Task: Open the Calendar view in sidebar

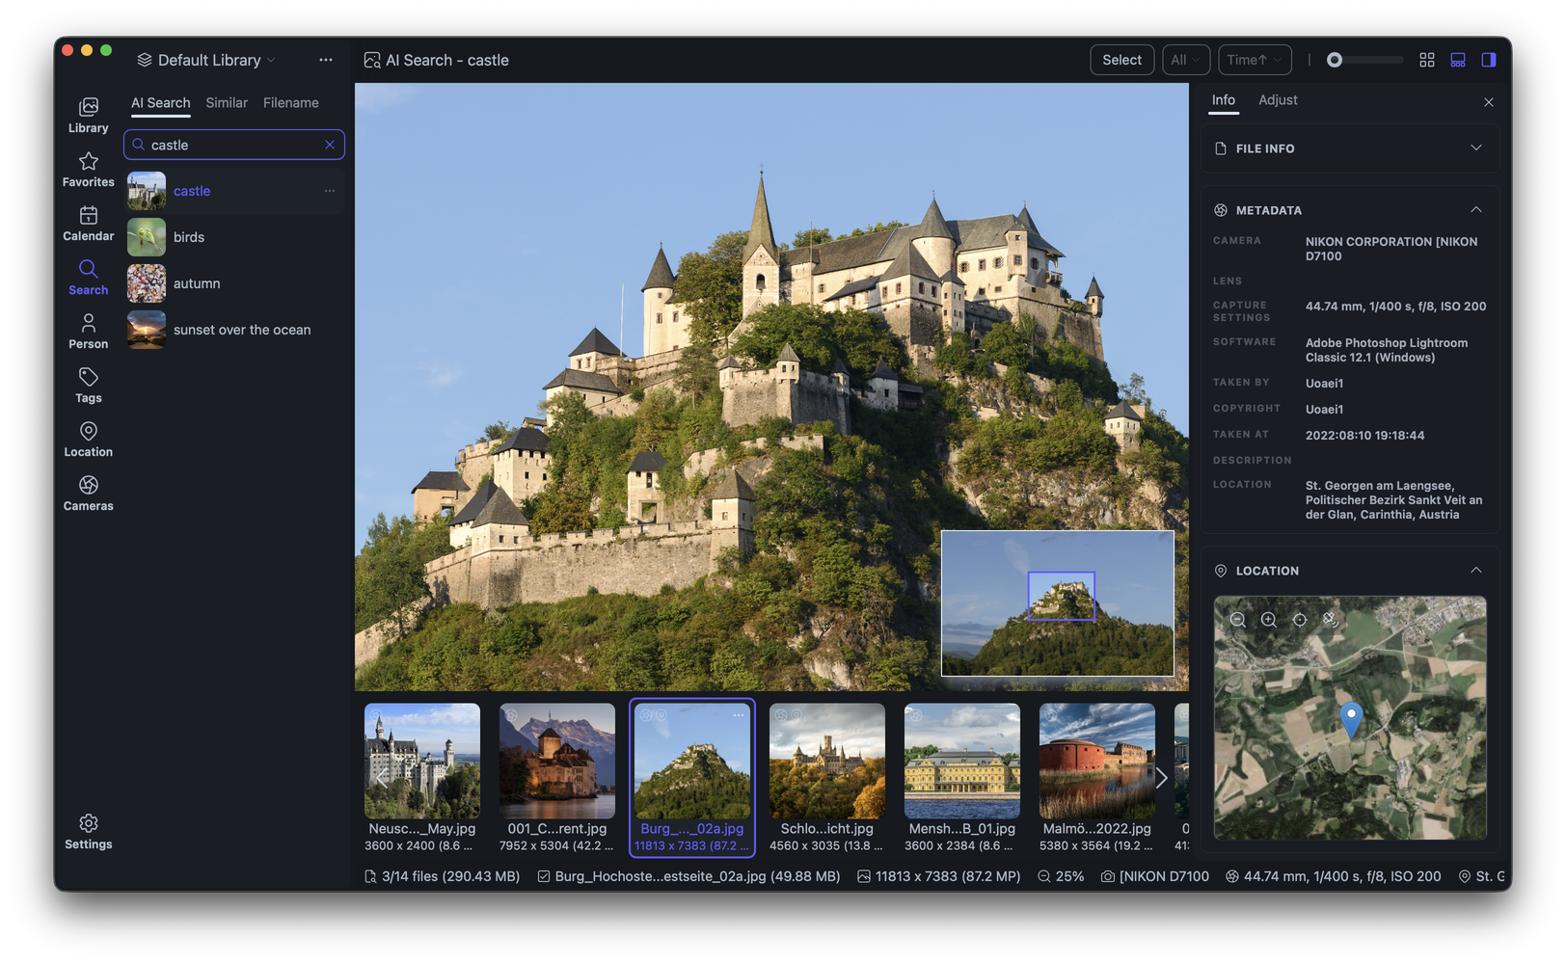Action: point(88,223)
